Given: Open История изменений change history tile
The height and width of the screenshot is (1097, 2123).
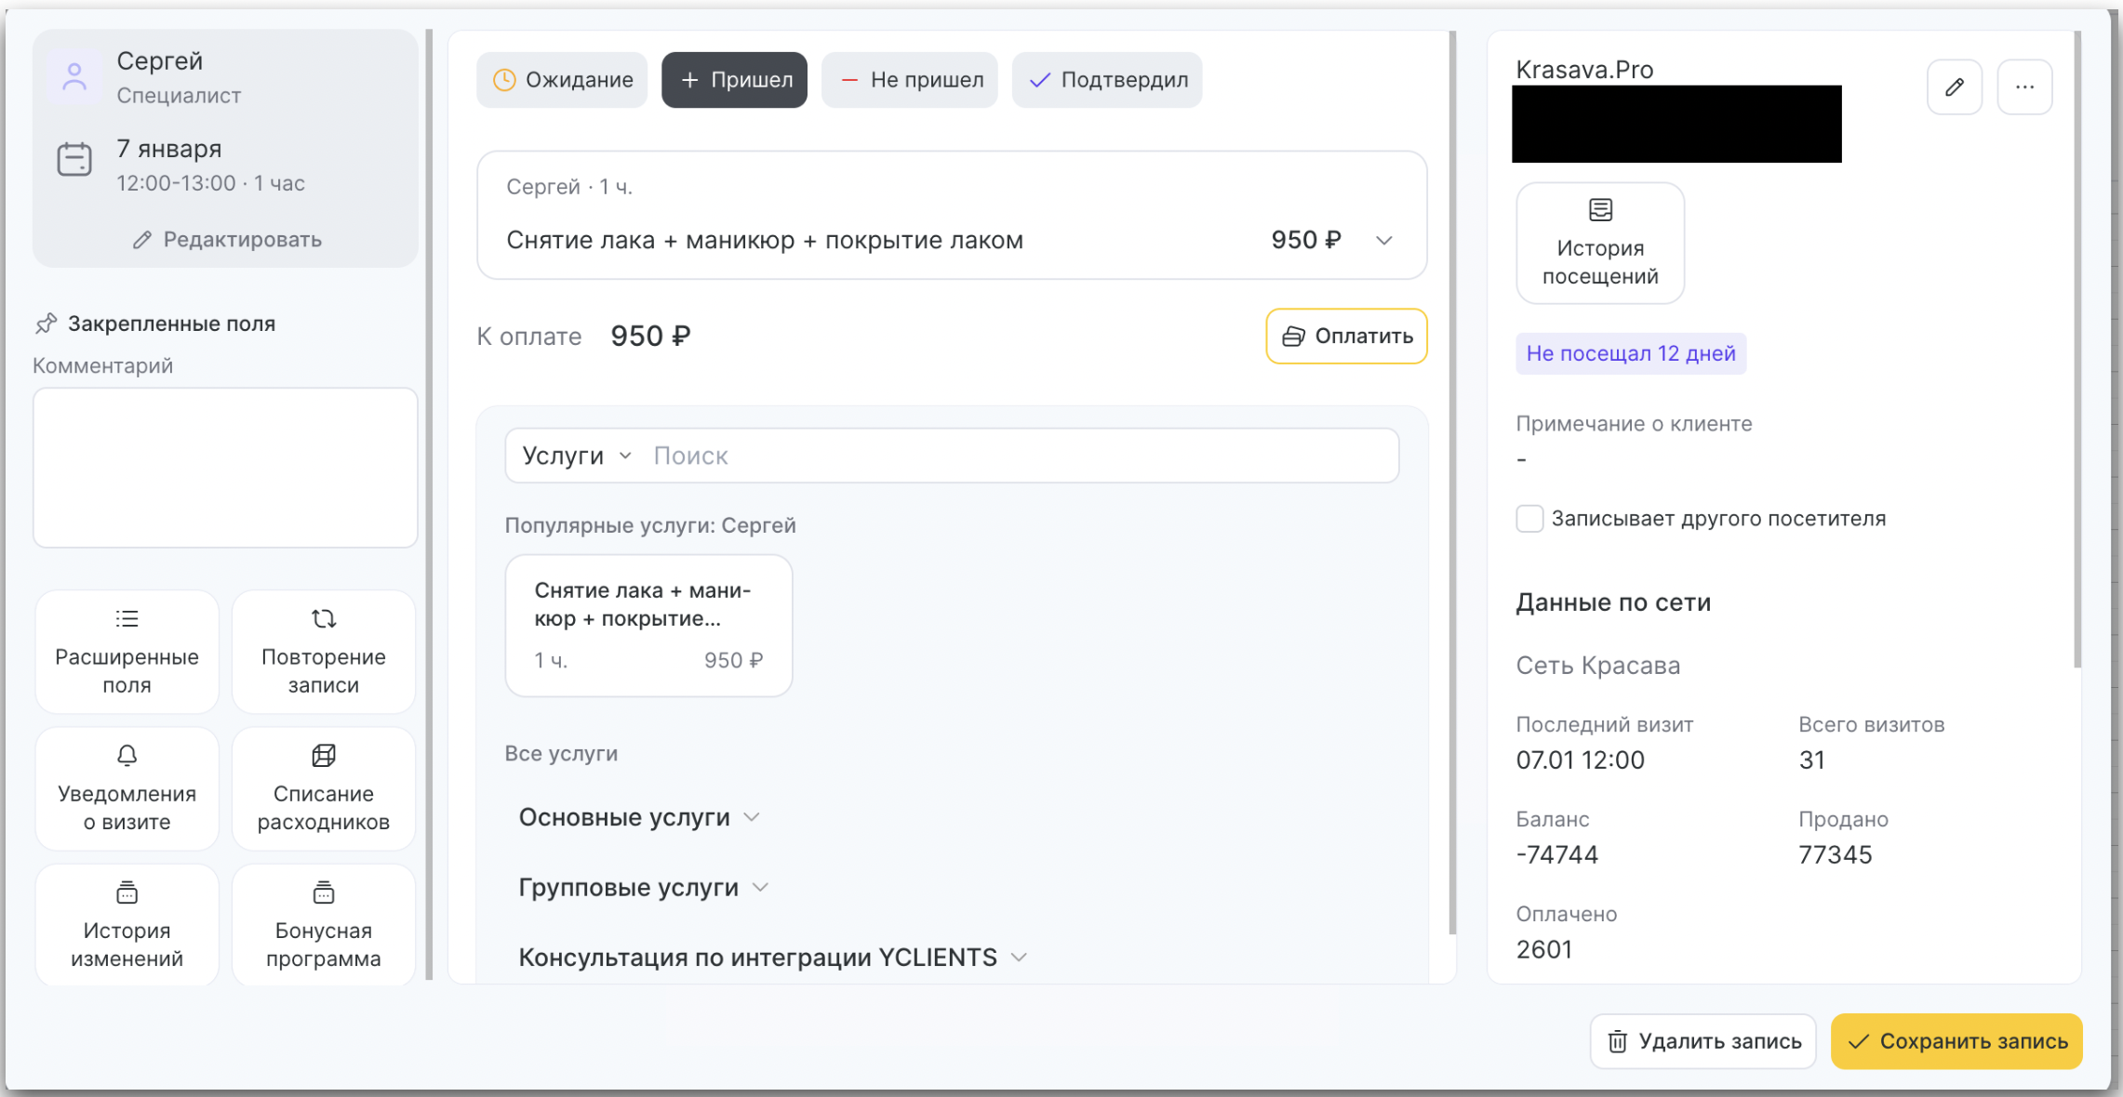Looking at the screenshot, I should coord(127,925).
